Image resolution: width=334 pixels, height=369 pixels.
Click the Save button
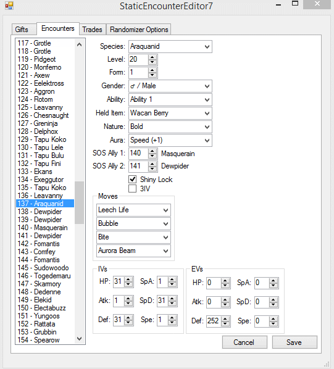coord(294,342)
